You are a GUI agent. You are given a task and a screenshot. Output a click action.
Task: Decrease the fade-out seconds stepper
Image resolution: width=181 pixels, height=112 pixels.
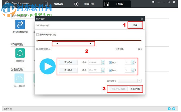click(x=133, y=71)
